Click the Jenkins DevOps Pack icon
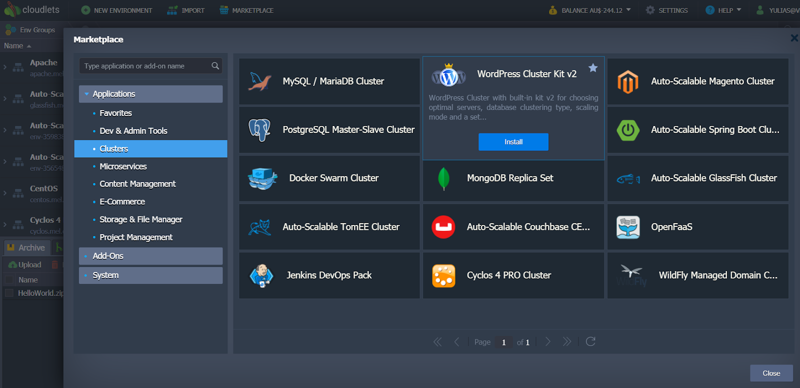This screenshot has width=800, height=388. point(261,275)
